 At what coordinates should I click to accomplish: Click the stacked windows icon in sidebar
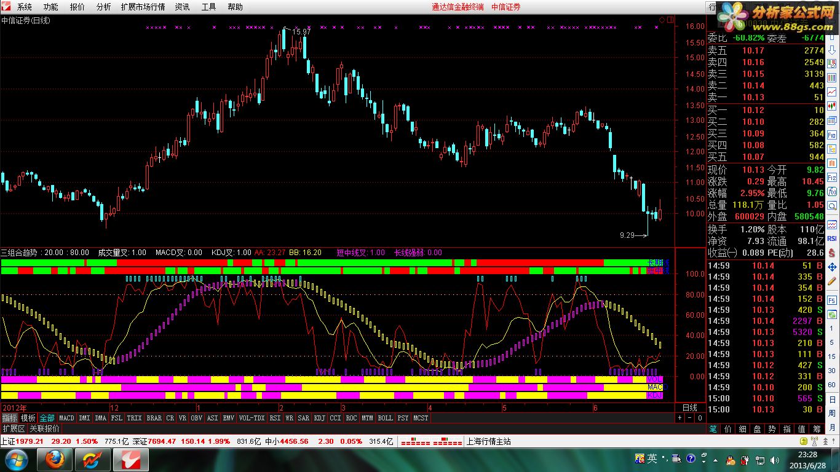point(832,120)
